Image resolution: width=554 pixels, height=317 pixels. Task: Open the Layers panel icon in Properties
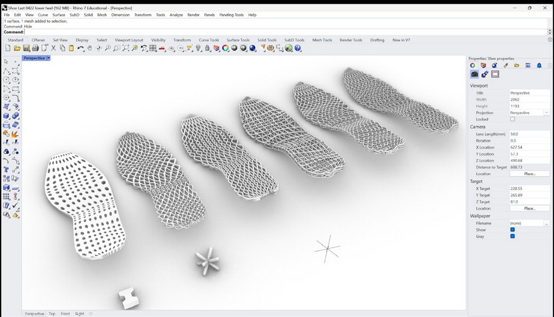(483, 65)
